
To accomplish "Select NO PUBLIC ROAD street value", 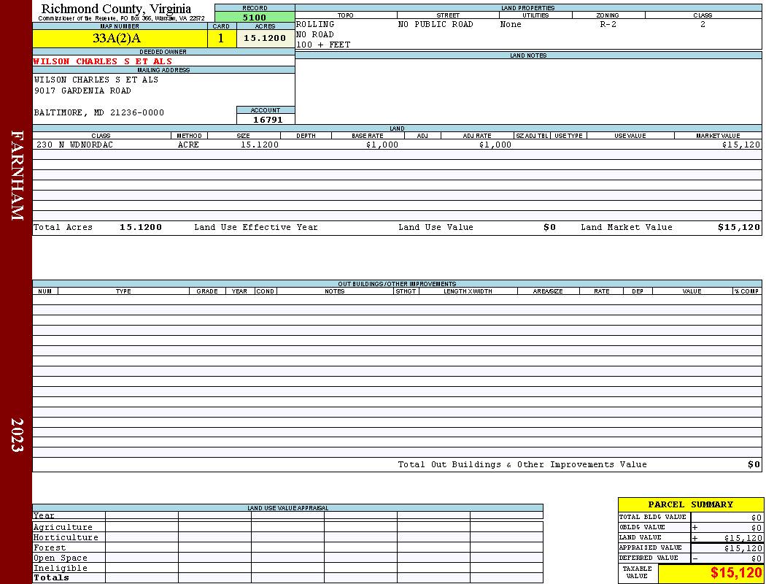I will (x=436, y=24).
